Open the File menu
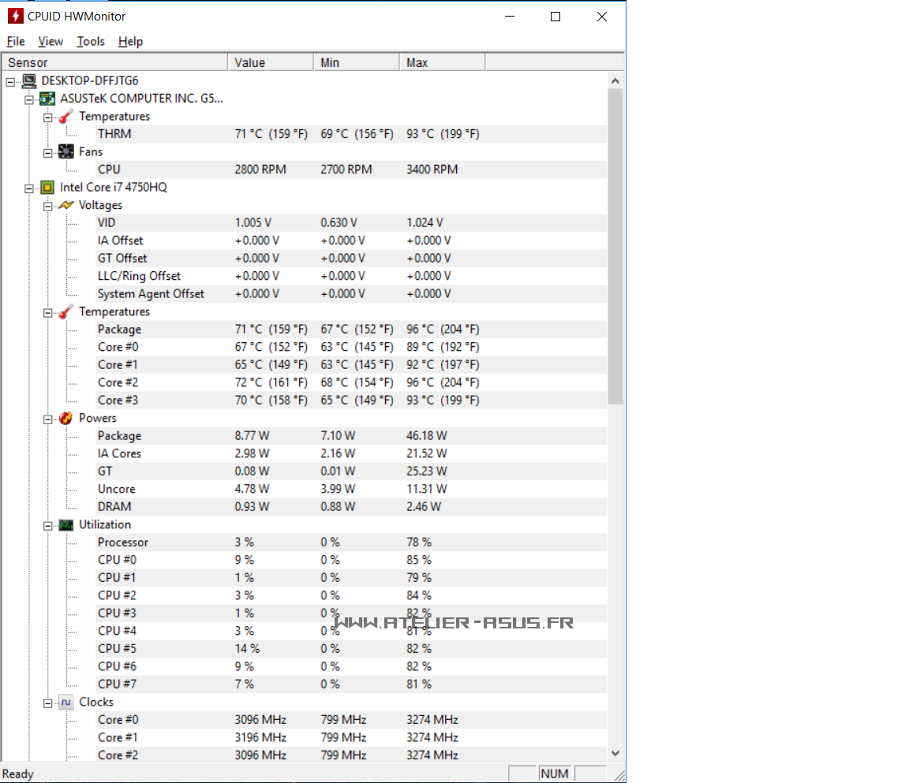The width and height of the screenshot is (909, 783). coord(16,41)
